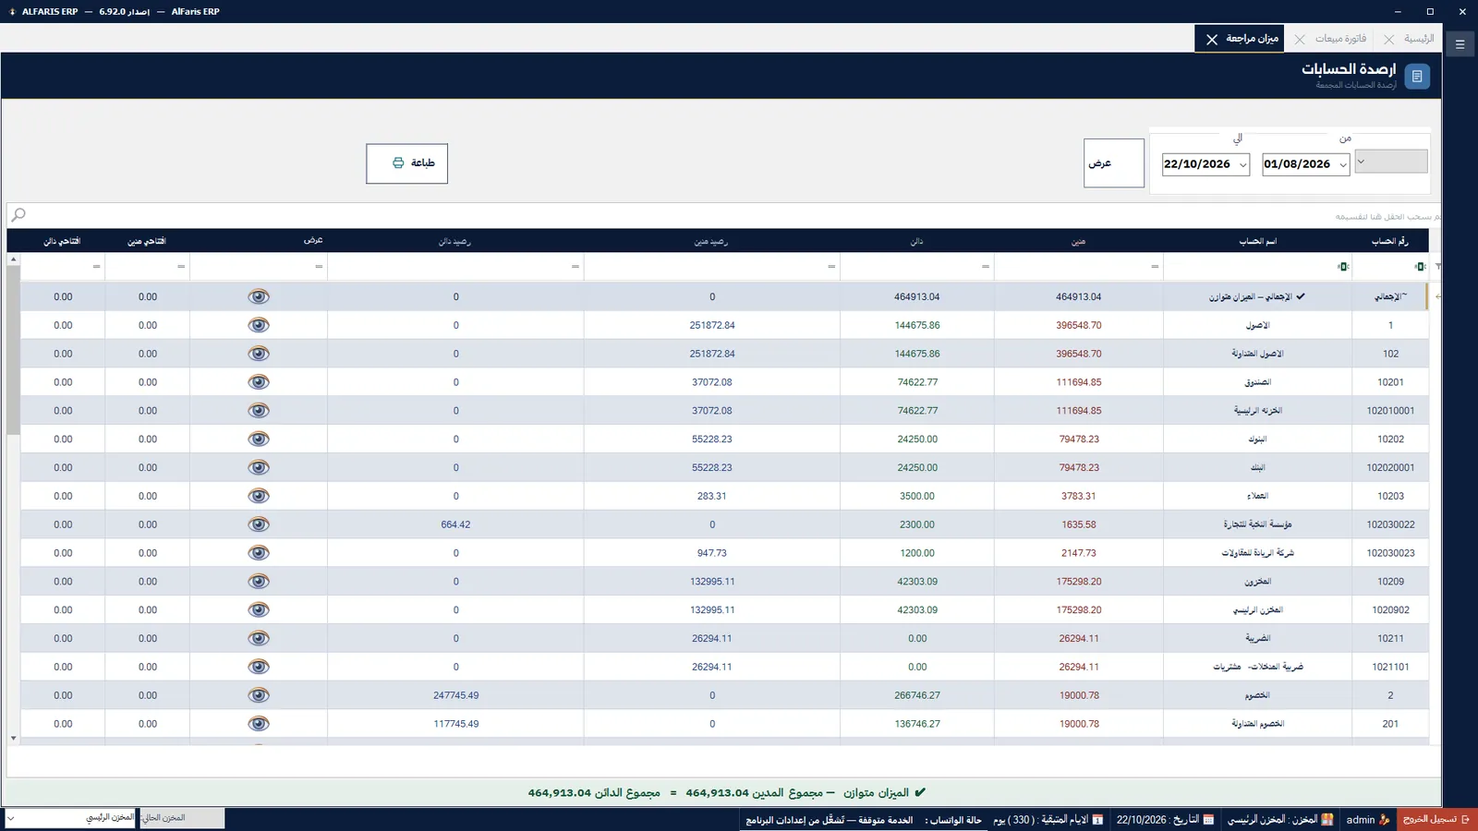Open equals filter operator for رصيد دائن column
The height and width of the screenshot is (831, 1478).
click(x=575, y=267)
